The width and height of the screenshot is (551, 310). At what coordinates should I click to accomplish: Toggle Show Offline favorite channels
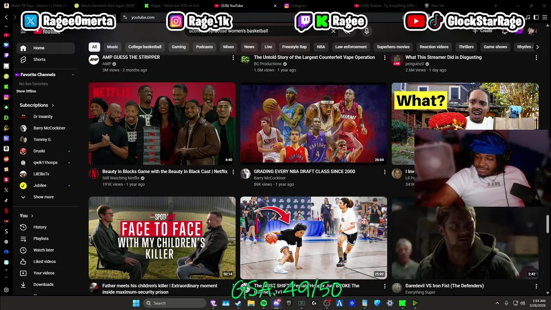pyautogui.click(x=26, y=91)
